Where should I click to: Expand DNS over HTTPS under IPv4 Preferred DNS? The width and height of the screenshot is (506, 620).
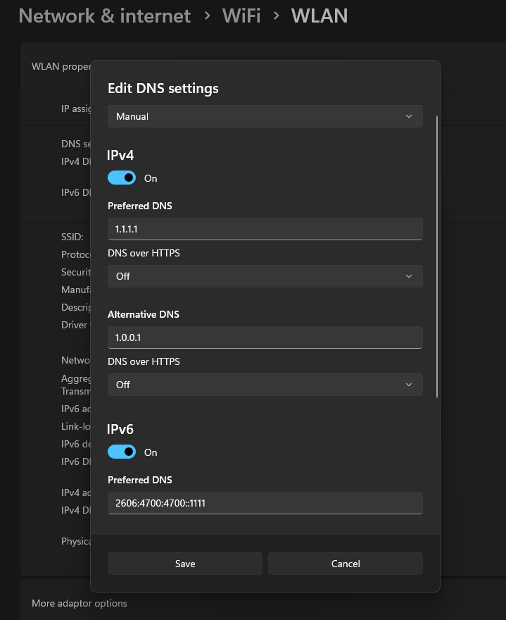coord(265,276)
